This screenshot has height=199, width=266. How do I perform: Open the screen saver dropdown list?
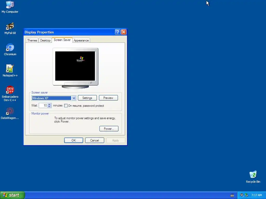74,98
